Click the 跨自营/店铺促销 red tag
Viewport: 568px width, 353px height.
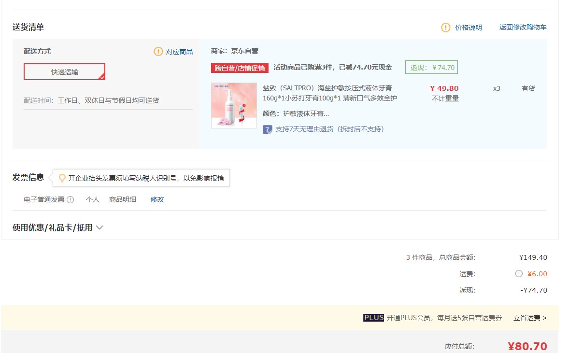point(240,68)
